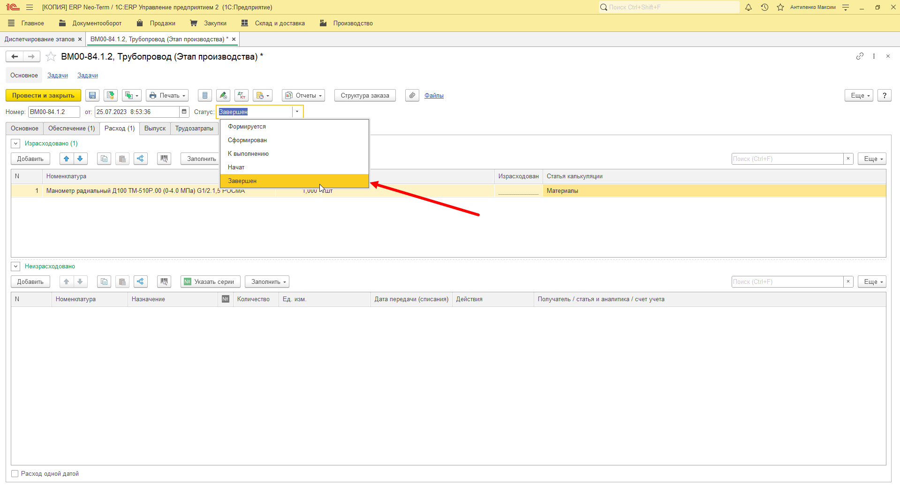Click the 'Структура заказа' button

(365, 95)
